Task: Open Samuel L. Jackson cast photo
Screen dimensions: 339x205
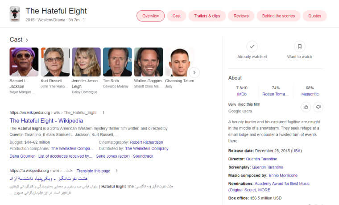Action: pyautogui.click(x=24, y=62)
